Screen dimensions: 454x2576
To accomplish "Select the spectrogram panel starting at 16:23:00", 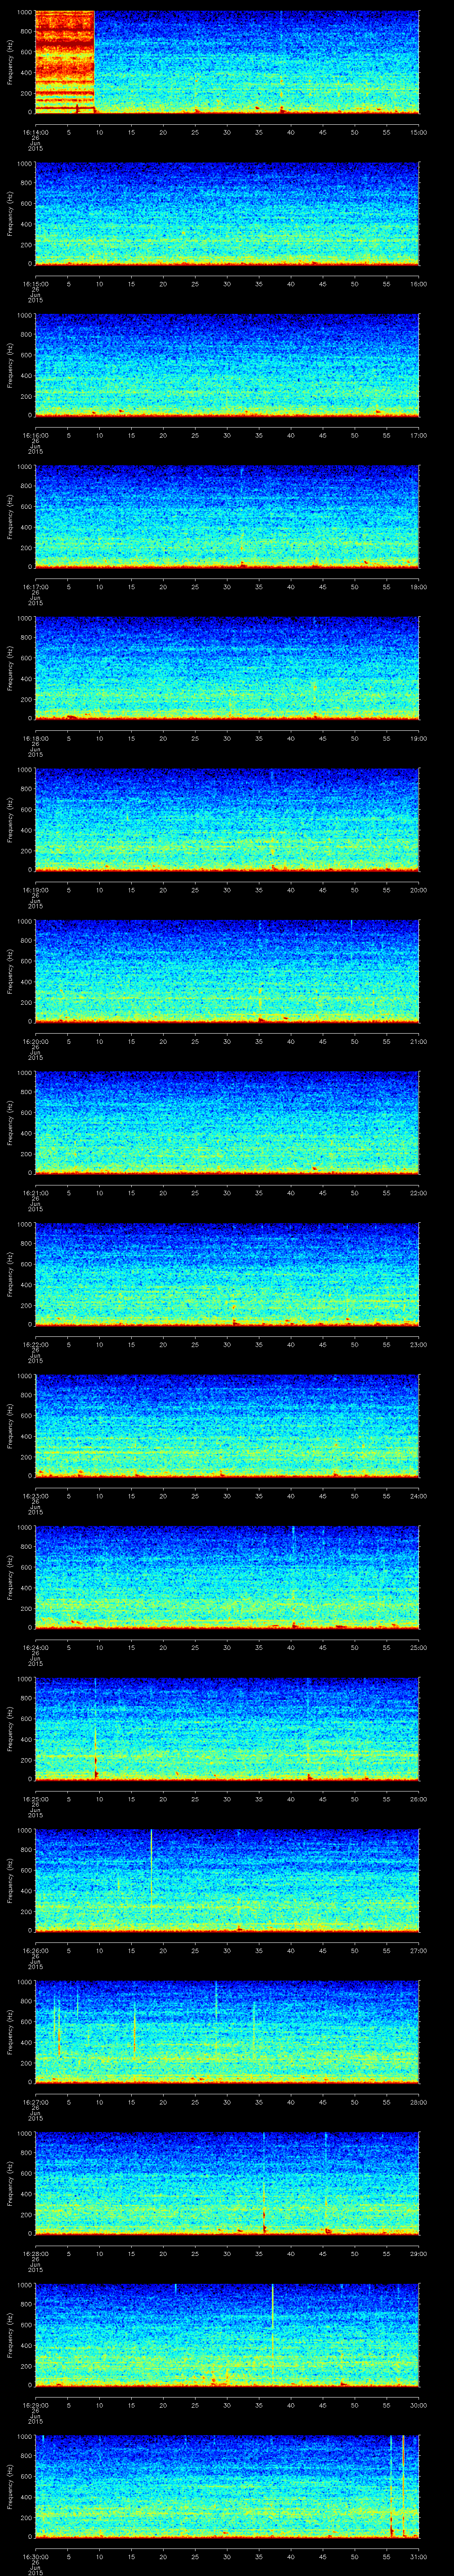I will click(x=227, y=1427).
